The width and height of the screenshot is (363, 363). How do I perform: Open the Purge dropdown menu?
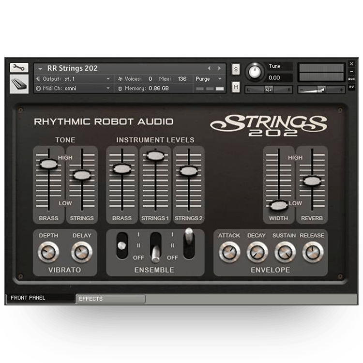click(209, 79)
